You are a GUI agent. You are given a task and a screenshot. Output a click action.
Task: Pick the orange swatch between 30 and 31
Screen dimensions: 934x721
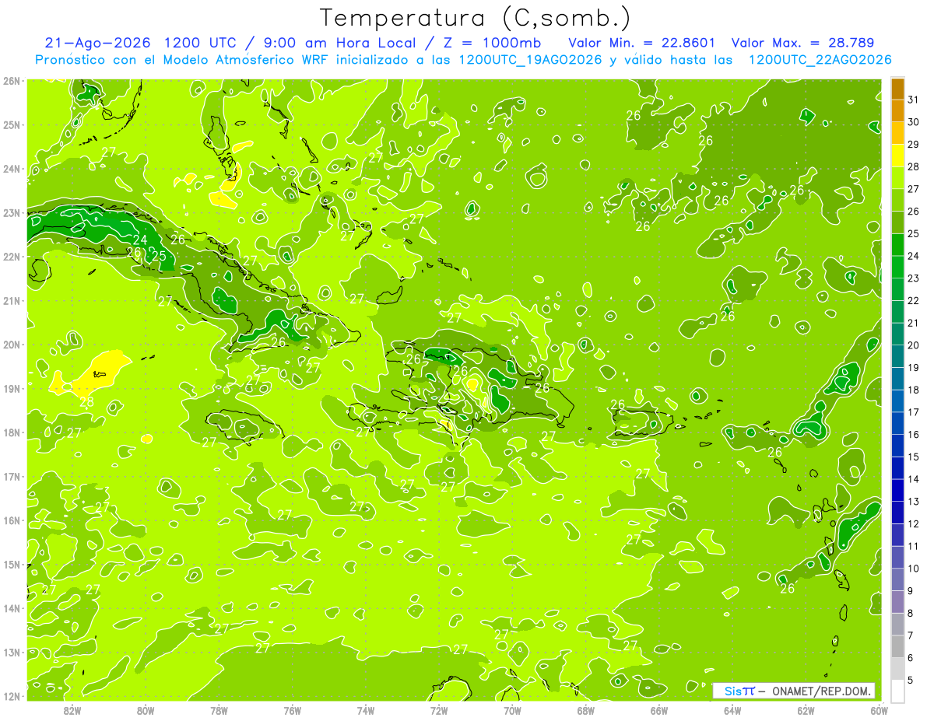[897, 111]
